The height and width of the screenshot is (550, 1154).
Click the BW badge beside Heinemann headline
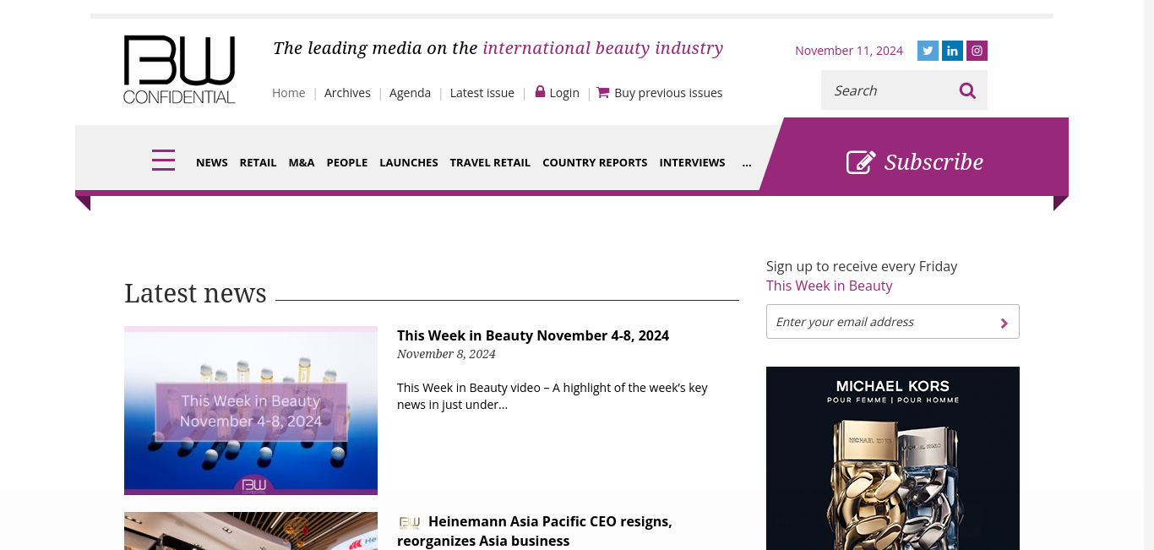point(410,523)
